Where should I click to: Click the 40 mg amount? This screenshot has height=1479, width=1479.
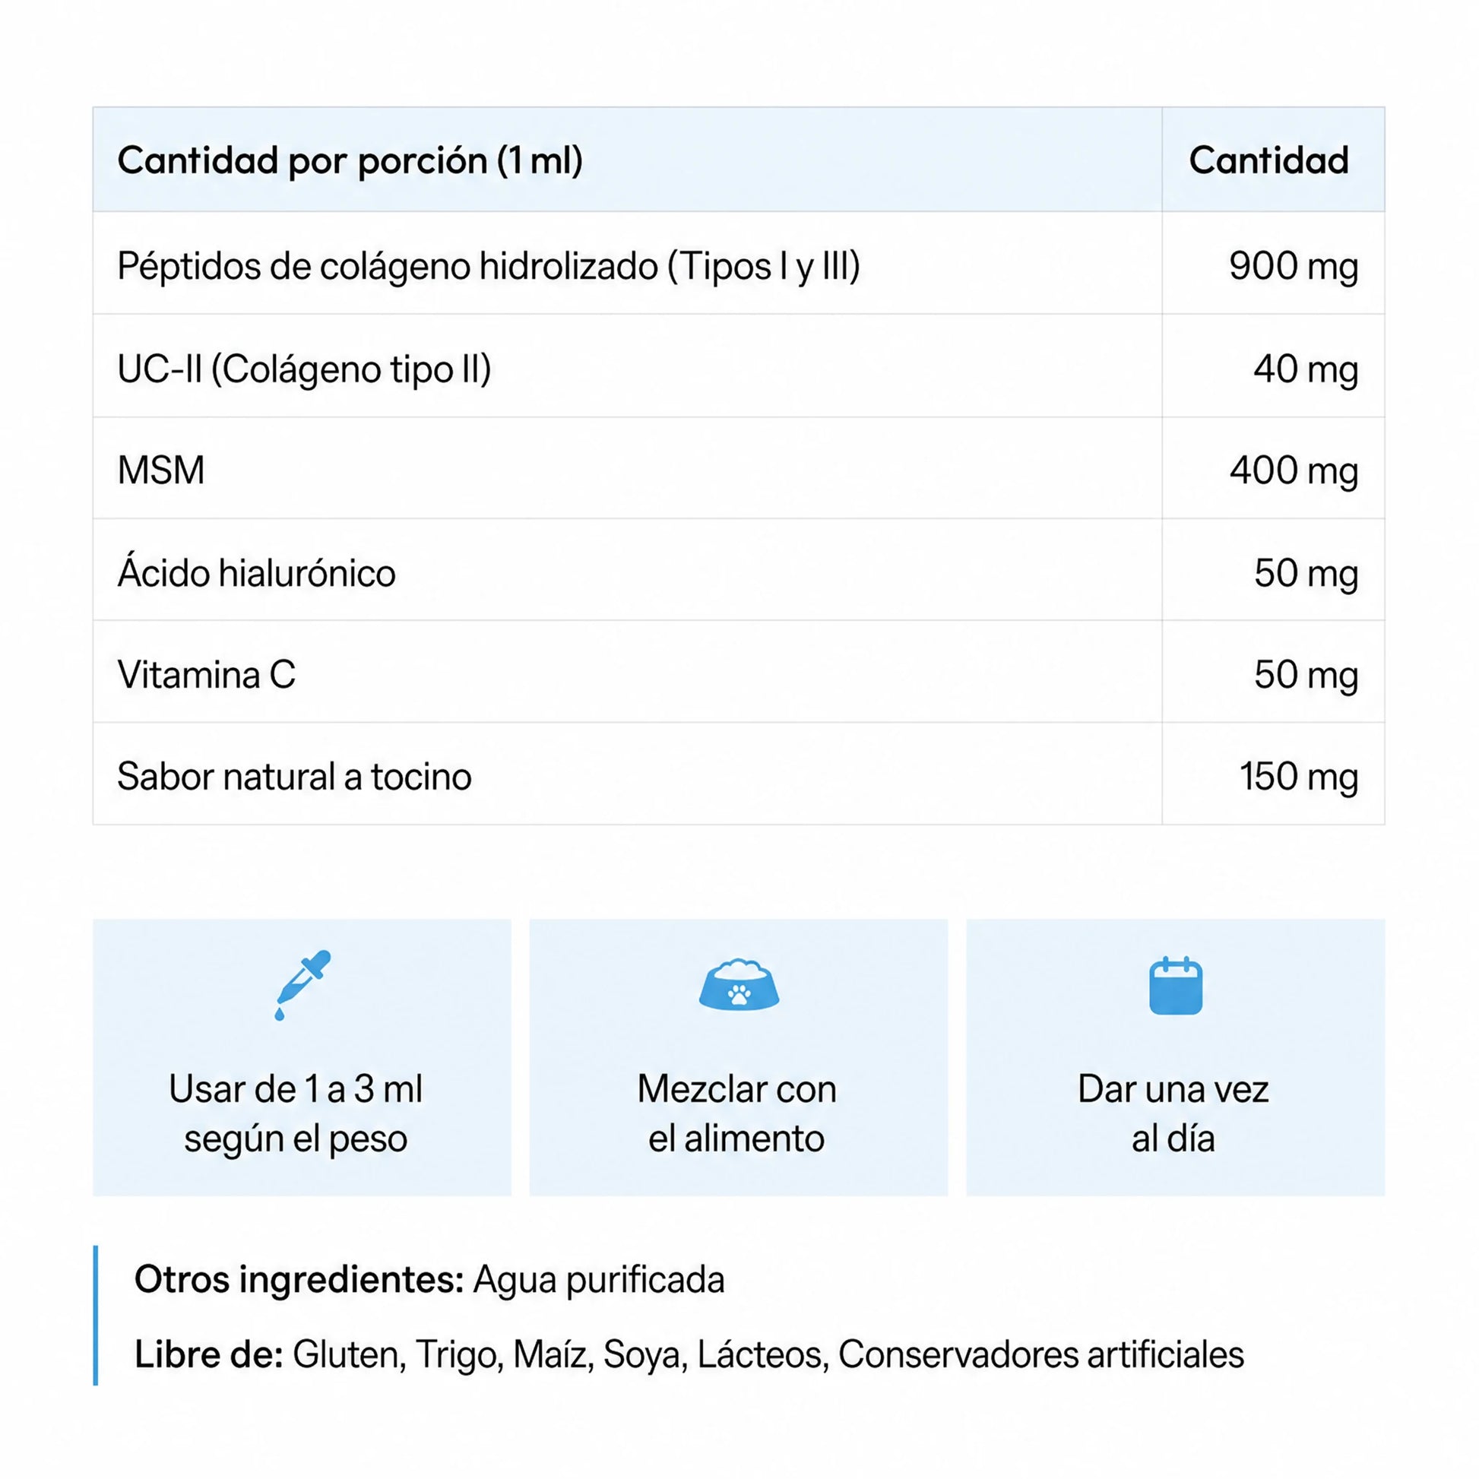pyautogui.click(x=1306, y=369)
